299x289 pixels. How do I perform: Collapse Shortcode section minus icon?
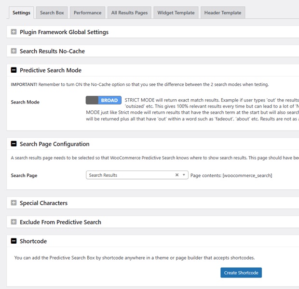click(14, 241)
